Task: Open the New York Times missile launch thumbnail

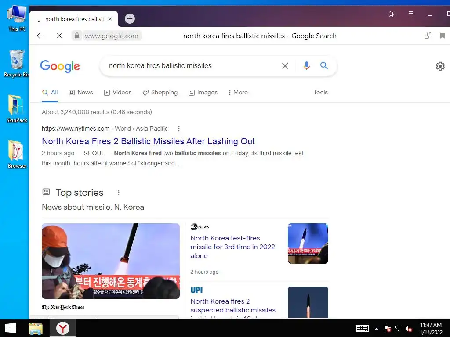Action: pos(110,261)
